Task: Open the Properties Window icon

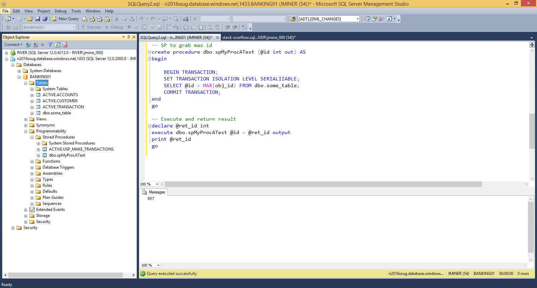Action: (374, 19)
